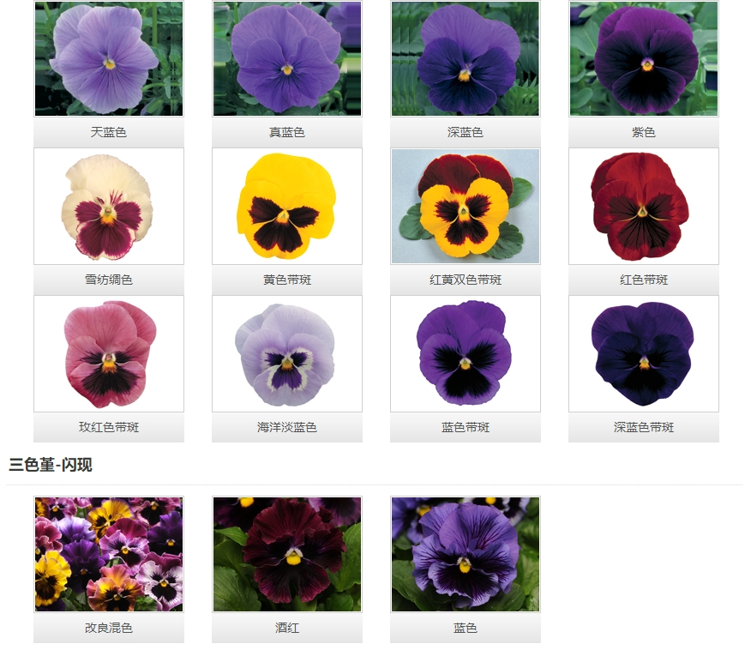Open the 玫红色带斑 rose pansy image
Image resolution: width=751 pixels, height=650 pixels.
tap(109, 354)
